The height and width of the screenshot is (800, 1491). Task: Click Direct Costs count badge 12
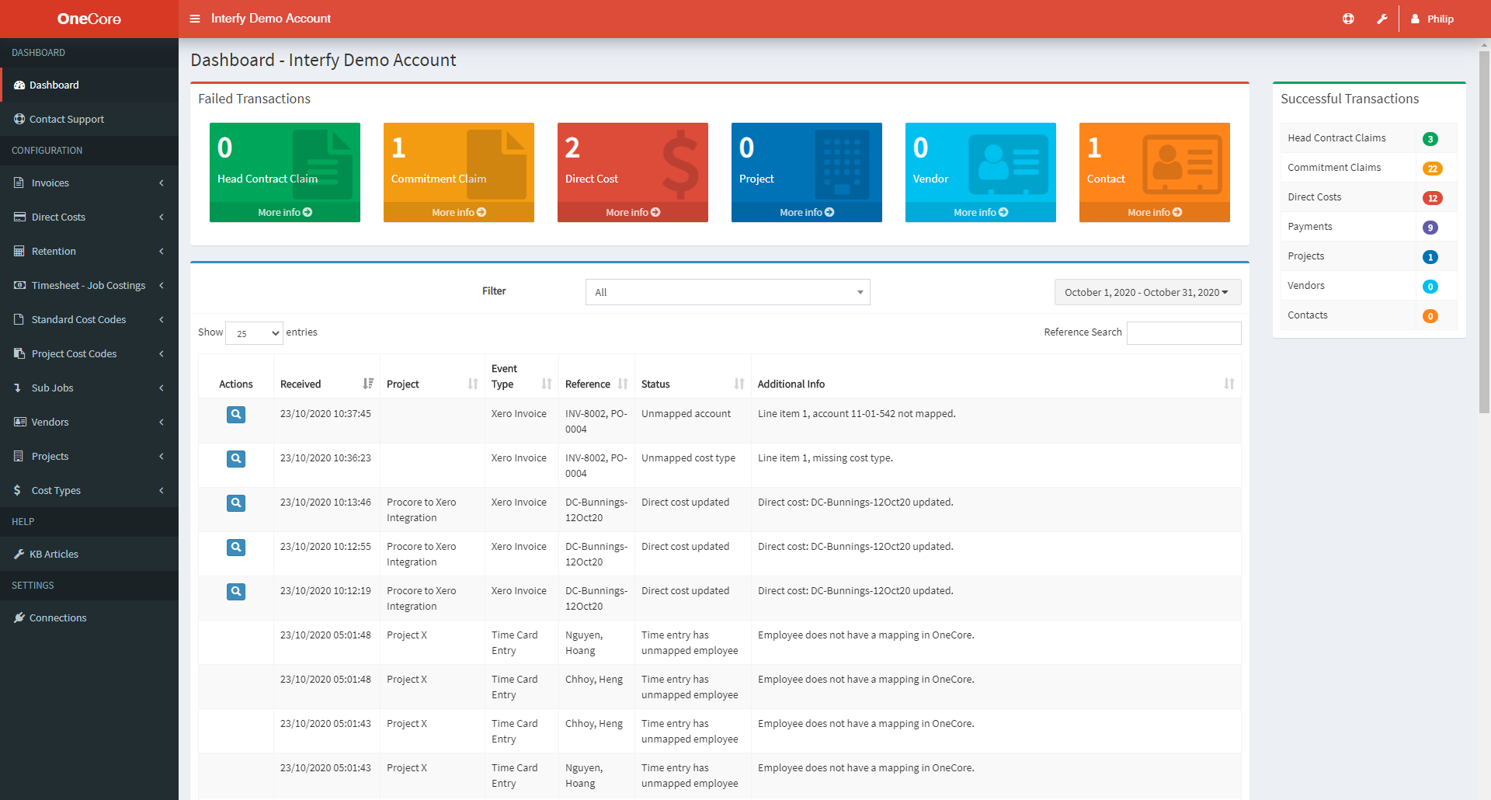pos(1432,198)
